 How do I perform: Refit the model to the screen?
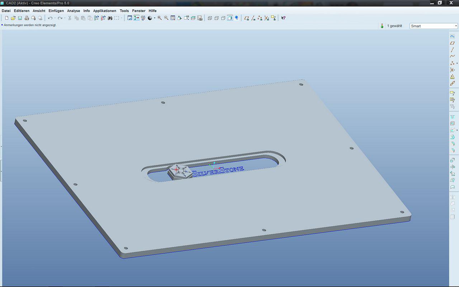point(173,18)
